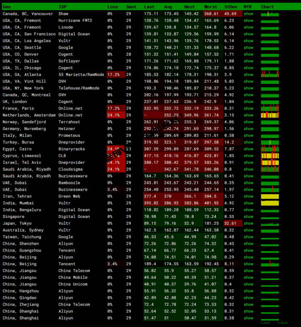Screen dimensions: 301x327
Task: Open the chart thumbnail for USA, GA, Atlanta
Action: [x=270, y=74]
